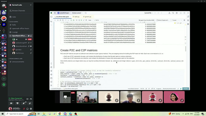Open Discover servers green icon
This screenshot has height=116, width=206.
(4, 85)
